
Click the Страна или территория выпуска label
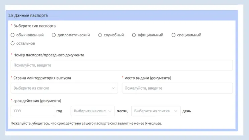pyautogui.click(x=42, y=78)
